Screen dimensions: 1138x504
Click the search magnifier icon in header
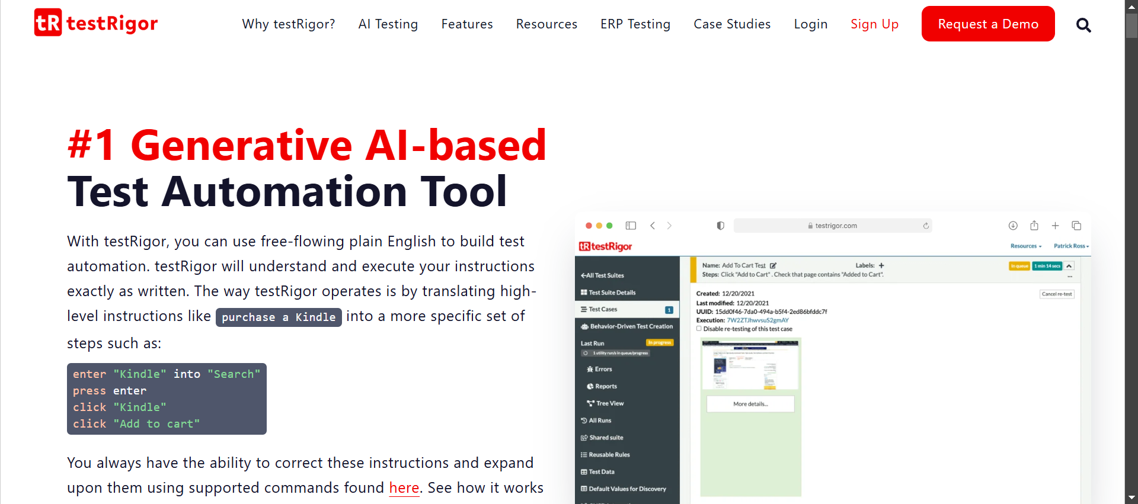1083,25
